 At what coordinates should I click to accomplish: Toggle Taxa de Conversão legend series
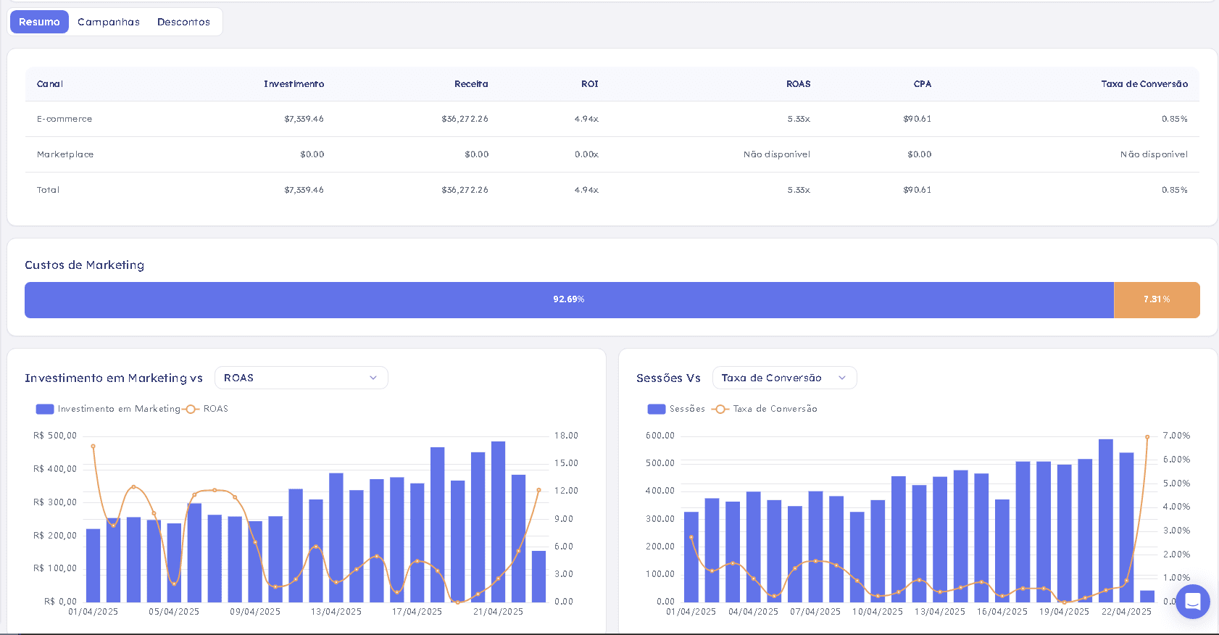(765, 409)
